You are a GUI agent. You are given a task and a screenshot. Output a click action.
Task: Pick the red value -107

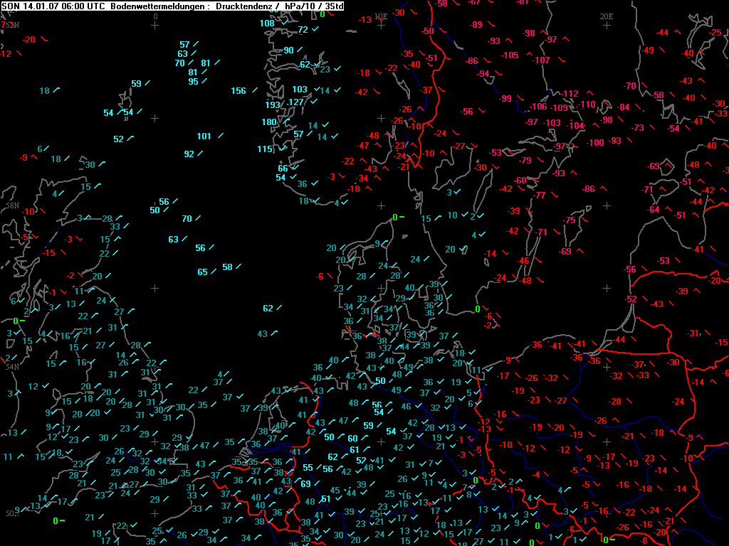coord(541,60)
